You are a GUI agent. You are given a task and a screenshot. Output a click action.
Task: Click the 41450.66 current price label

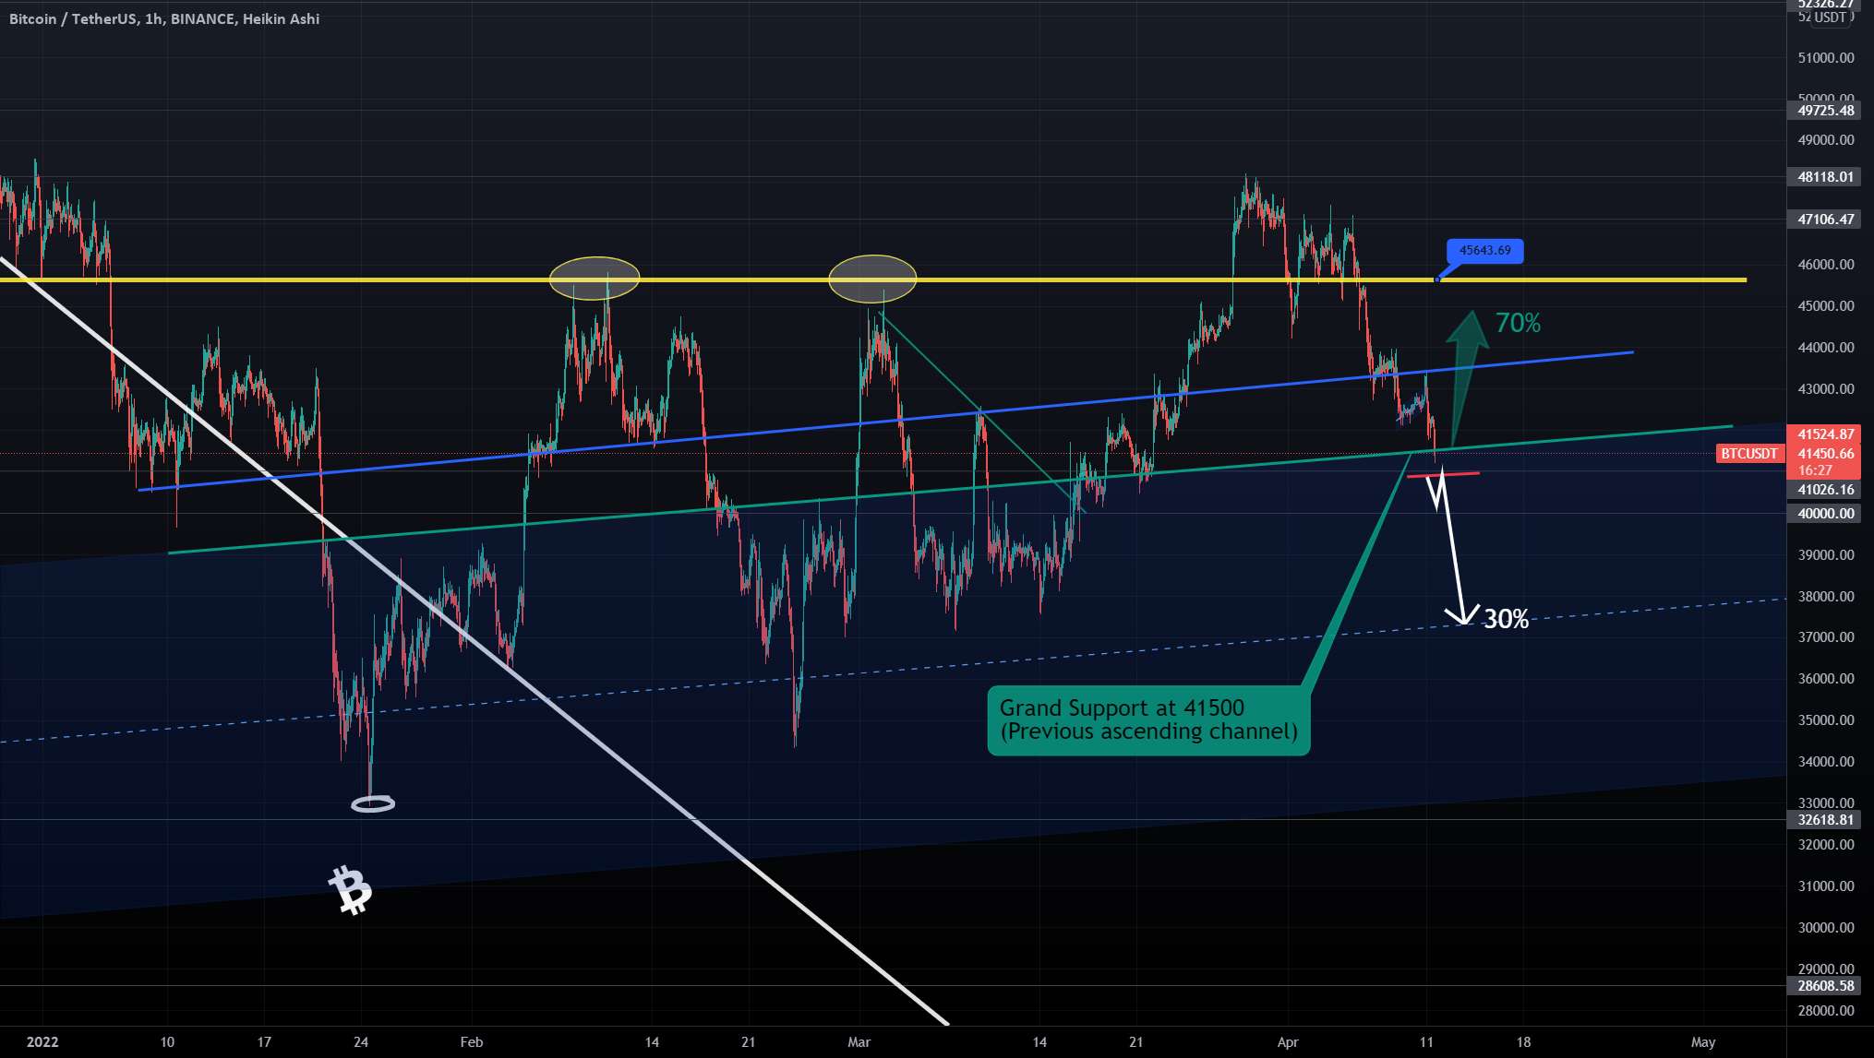1826,453
